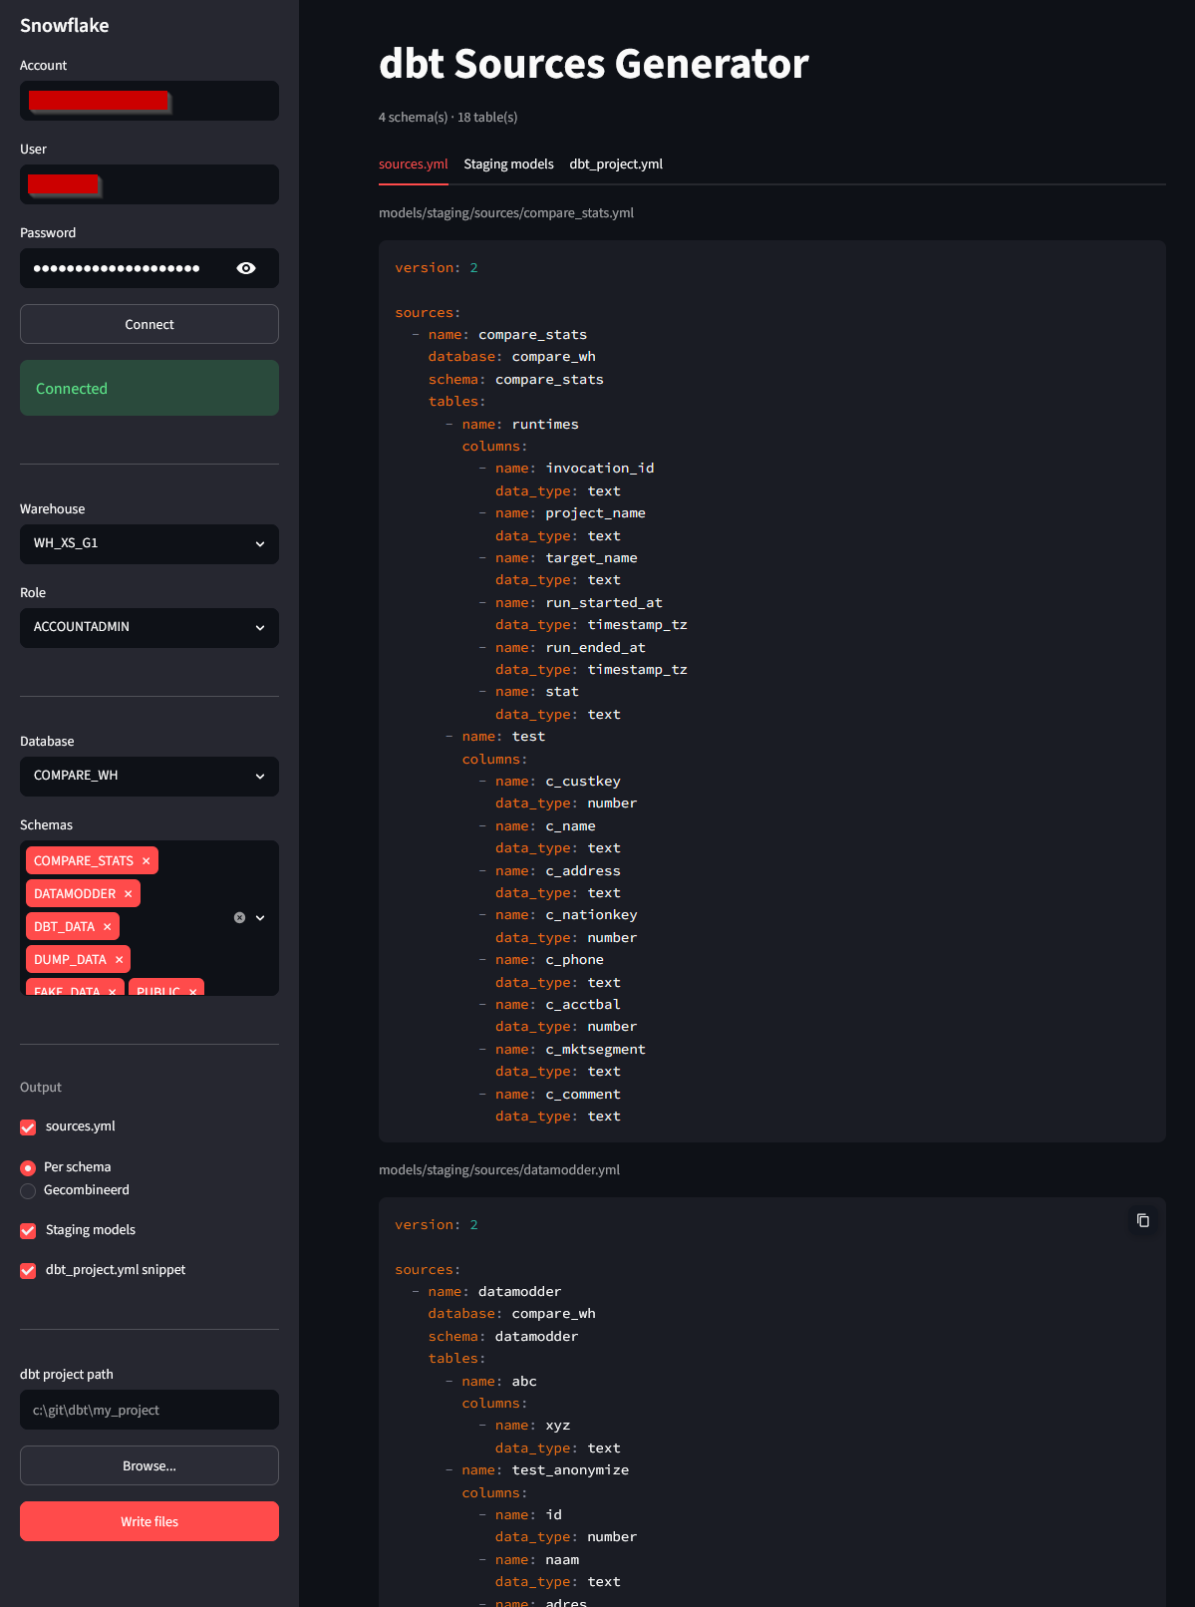Focus the dbt project path field
1195x1607 pixels.
click(149, 1410)
